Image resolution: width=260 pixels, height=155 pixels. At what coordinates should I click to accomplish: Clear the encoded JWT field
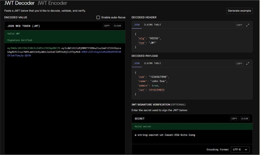tap(117, 26)
